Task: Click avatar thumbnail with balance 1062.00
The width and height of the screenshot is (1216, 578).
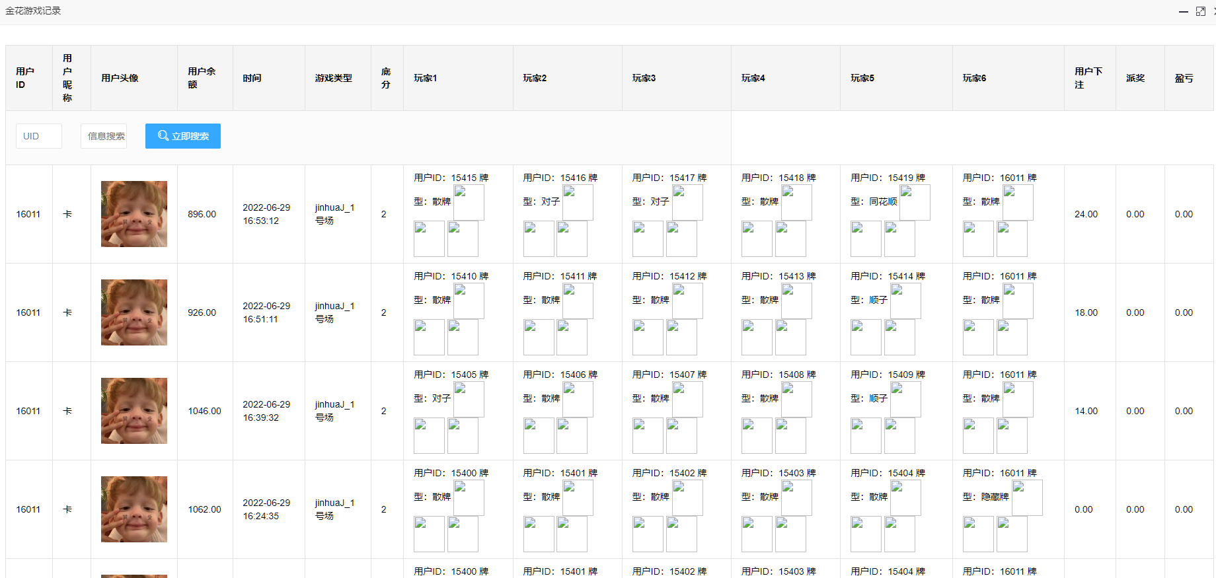Action: (134, 509)
